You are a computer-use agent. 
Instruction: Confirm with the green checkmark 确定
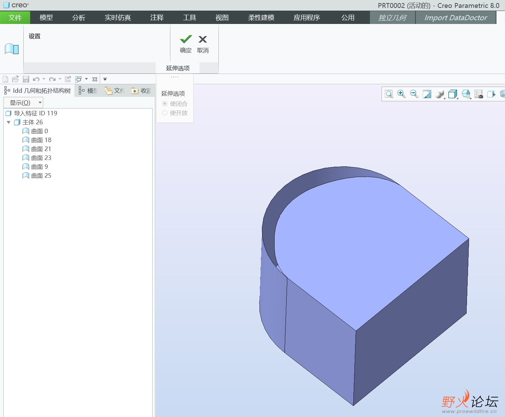(x=186, y=44)
